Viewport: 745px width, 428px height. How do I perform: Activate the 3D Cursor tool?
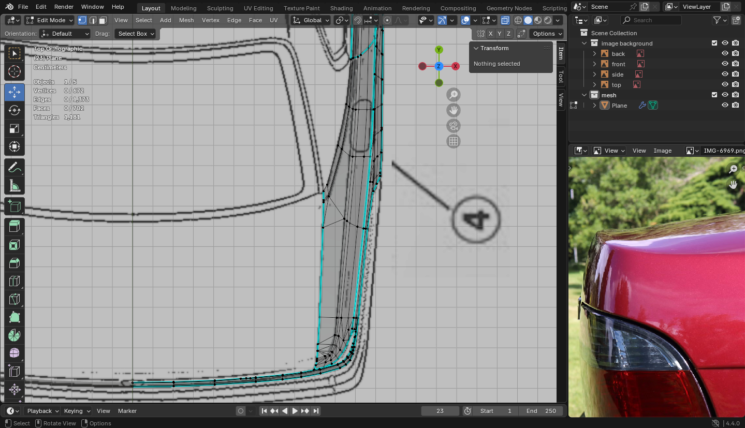14,72
